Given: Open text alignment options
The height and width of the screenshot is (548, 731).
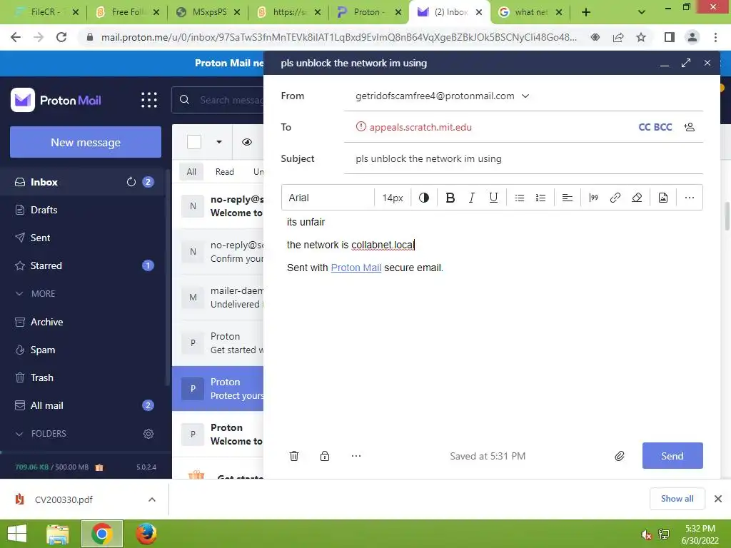Looking at the screenshot, I should point(567,198).
